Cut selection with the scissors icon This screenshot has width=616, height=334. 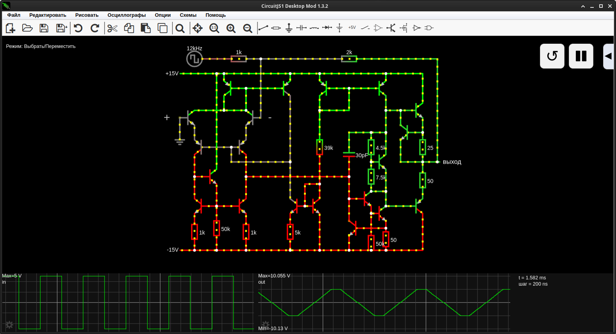pyautogui.click(x=112, y=28)
